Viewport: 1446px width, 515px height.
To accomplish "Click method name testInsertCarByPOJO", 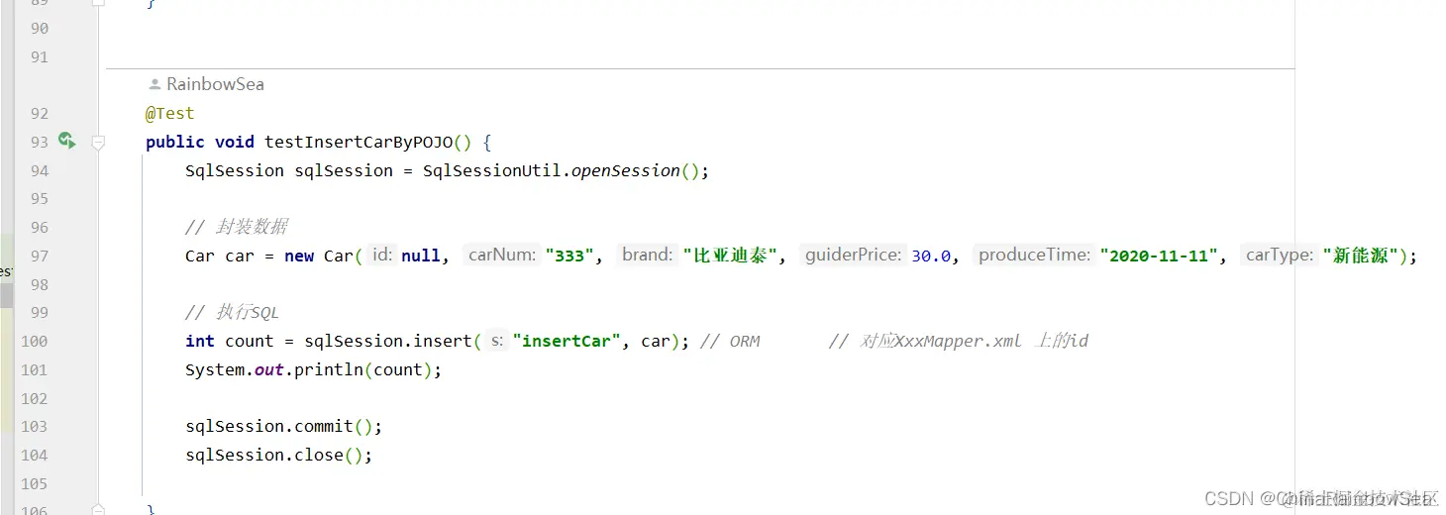I will tap(359, 142).
